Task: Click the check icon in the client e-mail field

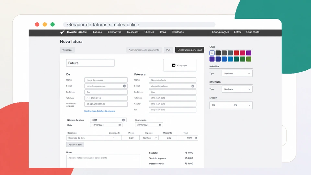Action: [x=193, y=86]
